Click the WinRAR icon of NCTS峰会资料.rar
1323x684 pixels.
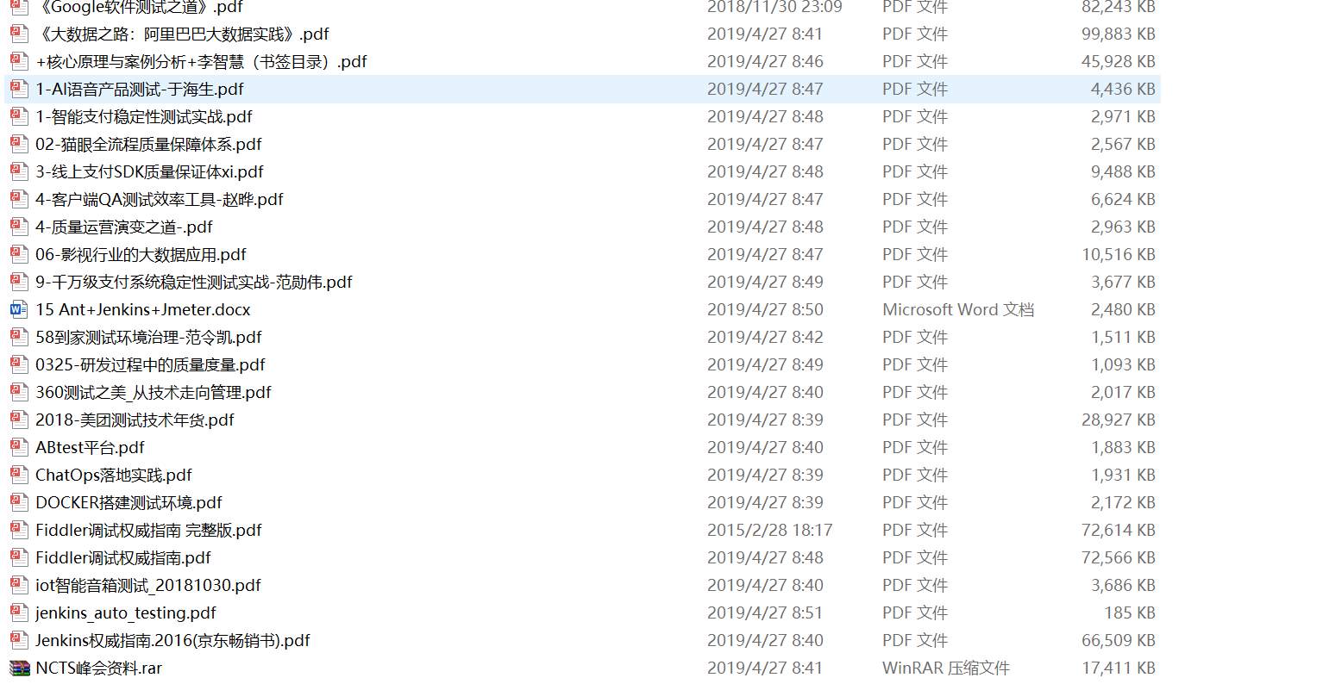(19, 668)
